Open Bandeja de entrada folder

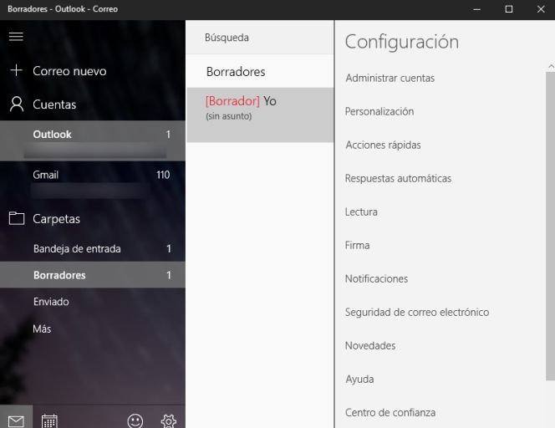(93, 248)
